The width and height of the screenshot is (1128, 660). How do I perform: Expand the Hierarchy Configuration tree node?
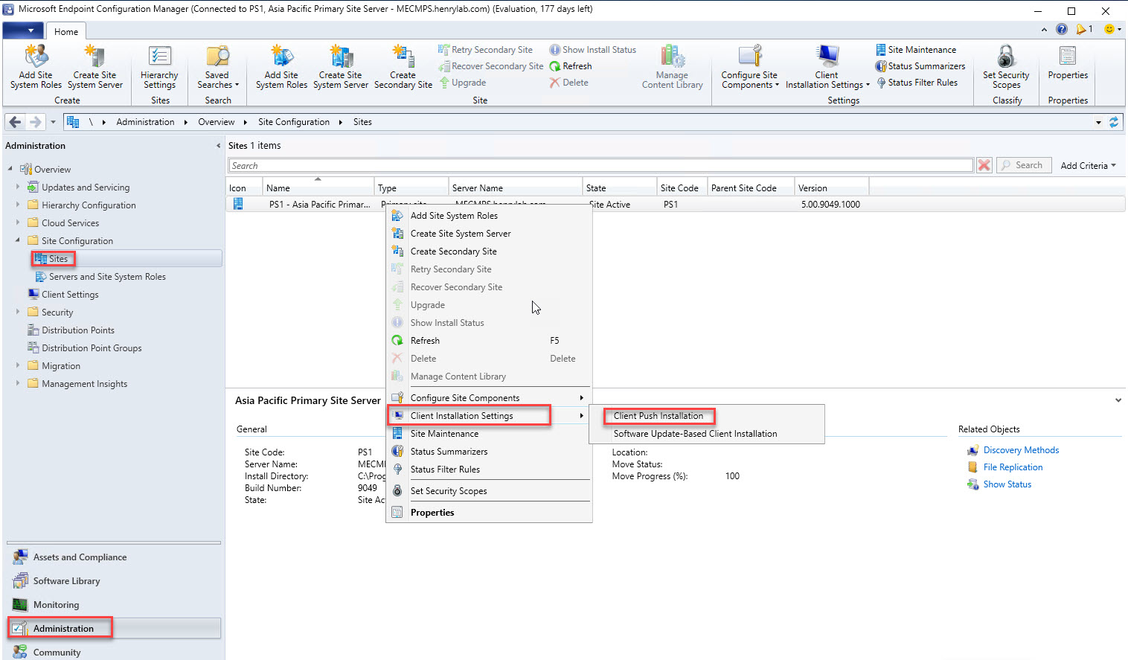pyautogui.click(x=18, y=205)
